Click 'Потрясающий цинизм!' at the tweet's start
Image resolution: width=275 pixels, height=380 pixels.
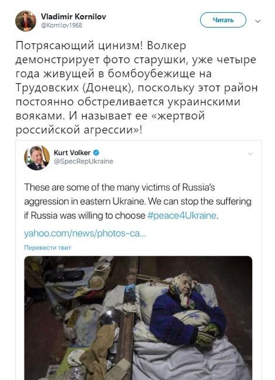click(x=80, y=46)
